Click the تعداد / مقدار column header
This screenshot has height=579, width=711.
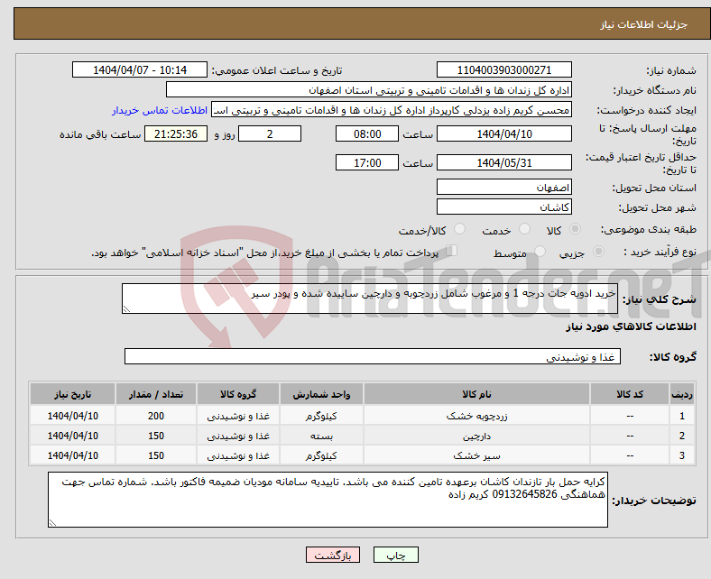tap(156, 394)
